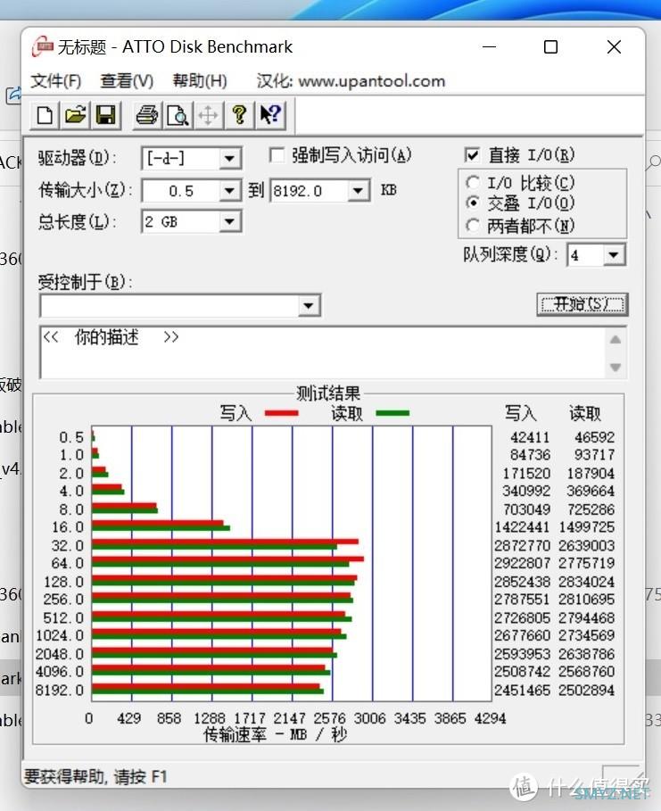661x811 pixels.
Task: Click the 传输速率 - MB / 秒 axis label
Action: click(275, 734)
